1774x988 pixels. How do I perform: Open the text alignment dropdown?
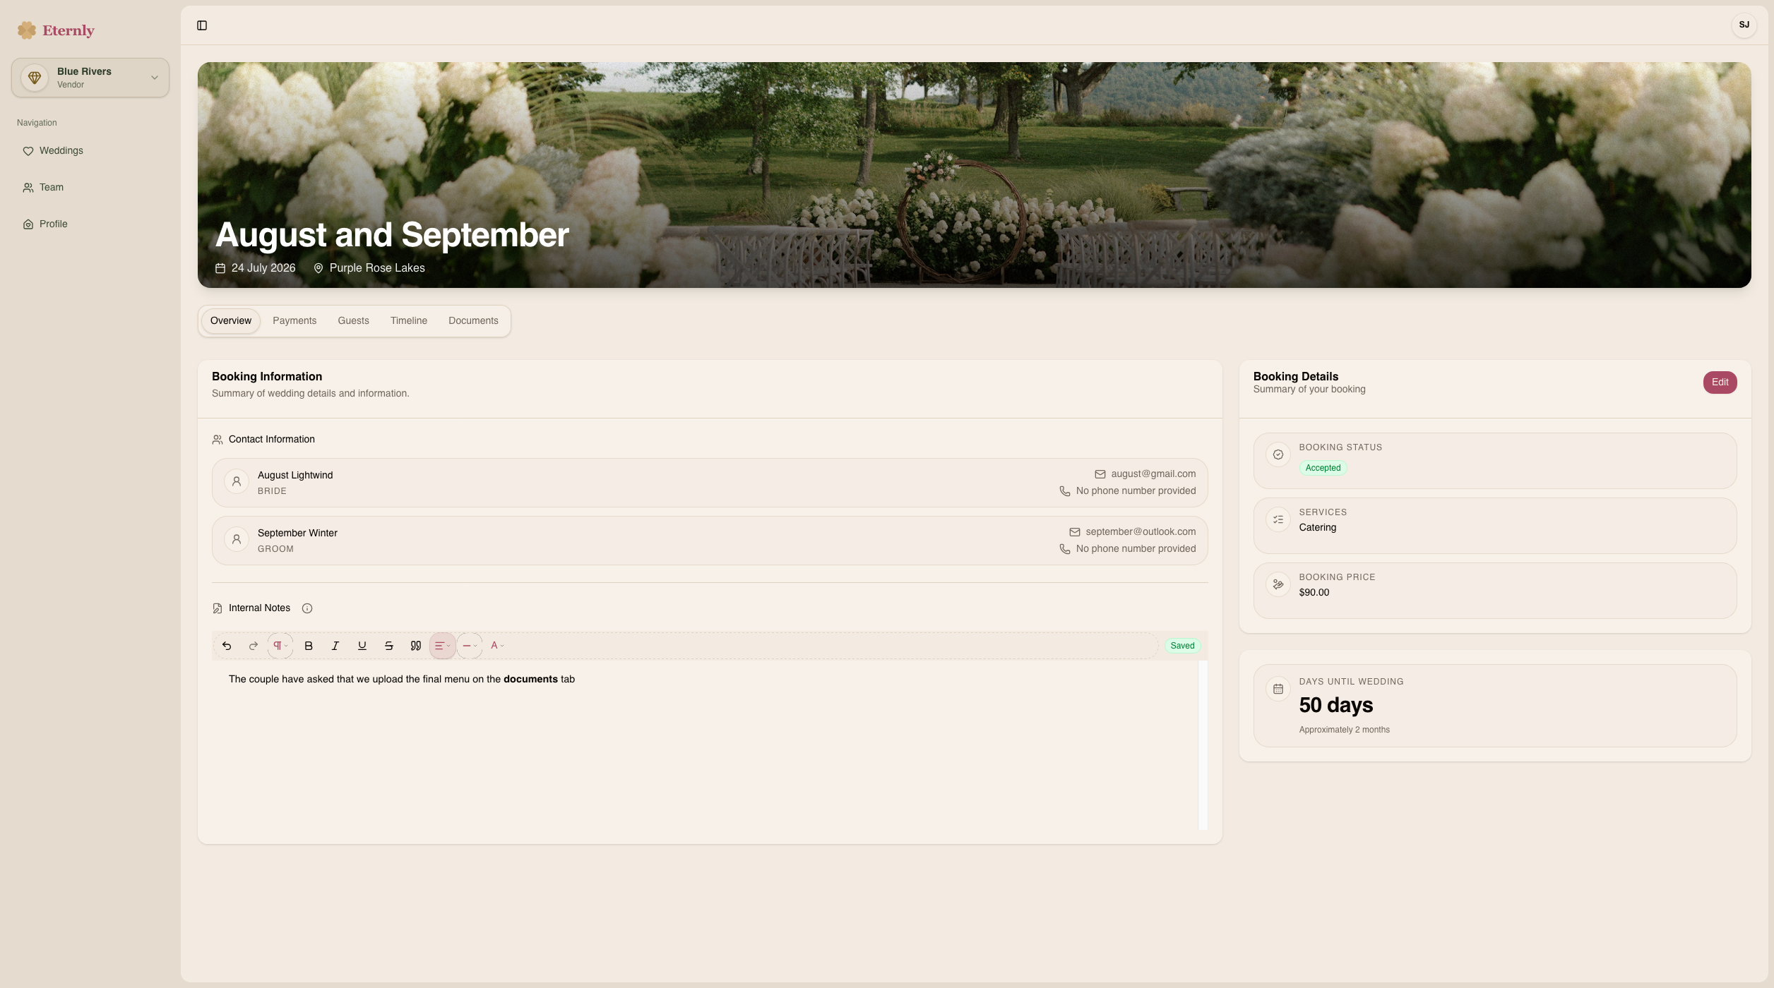(x=443, y=646)
